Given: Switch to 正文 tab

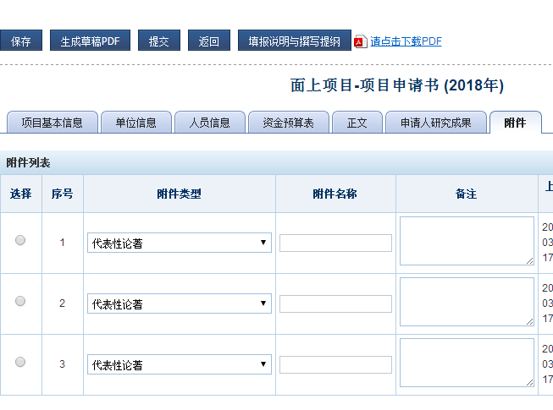Looking at the screenshot, I should [x=357, y=123].
